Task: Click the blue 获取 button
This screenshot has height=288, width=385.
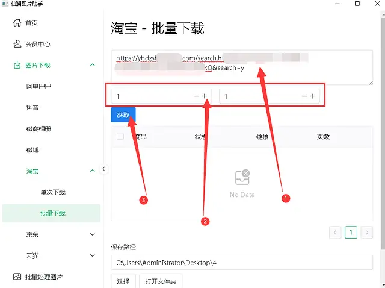Action: 123,115
